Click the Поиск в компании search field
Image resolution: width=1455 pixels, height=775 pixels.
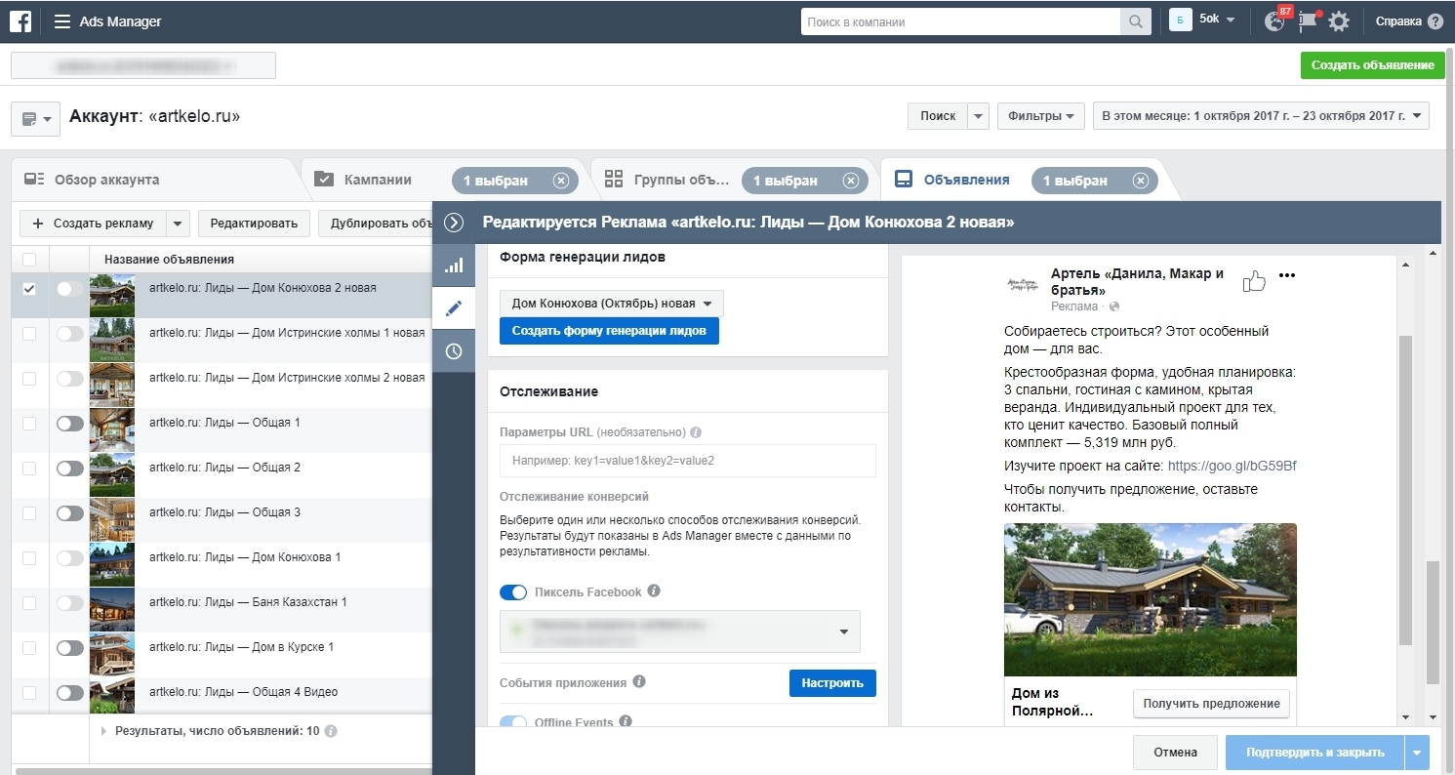click(961, 21)
